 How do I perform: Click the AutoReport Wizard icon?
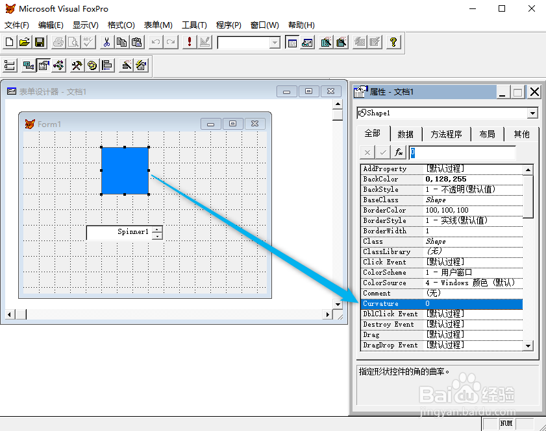coord(375,42)
